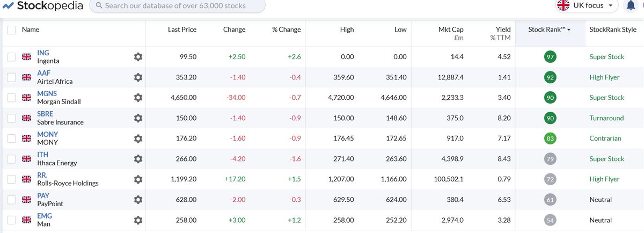644x233 pixels.
Task: Sort table by % Change column
Action: tap(287, 30)
